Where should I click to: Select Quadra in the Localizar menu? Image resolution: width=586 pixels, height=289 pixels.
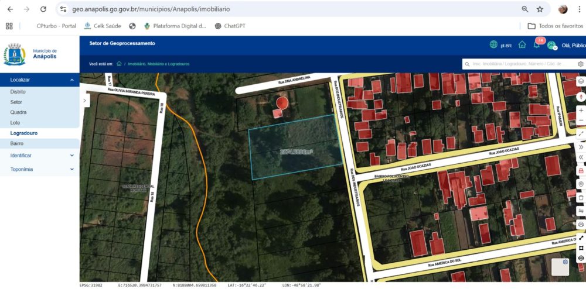tap(19, 112)
